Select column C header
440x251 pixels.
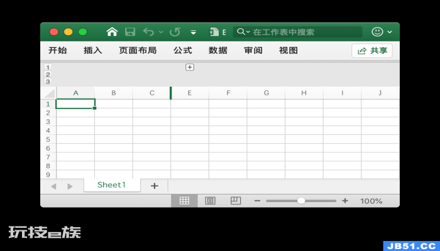pos(152,93)
